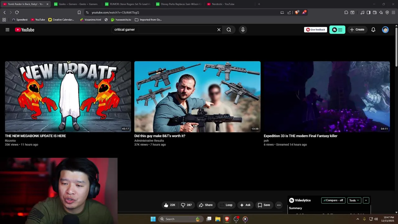Start voice search with the microphone icon
Image resolution: width=398 pixels, height=224 pixels.
click(x=243, y=30)
